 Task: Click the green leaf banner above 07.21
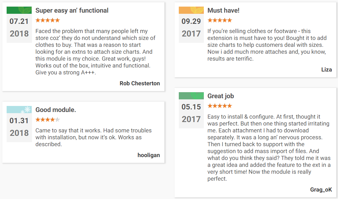pyautogui.click(x=19, y=10)
